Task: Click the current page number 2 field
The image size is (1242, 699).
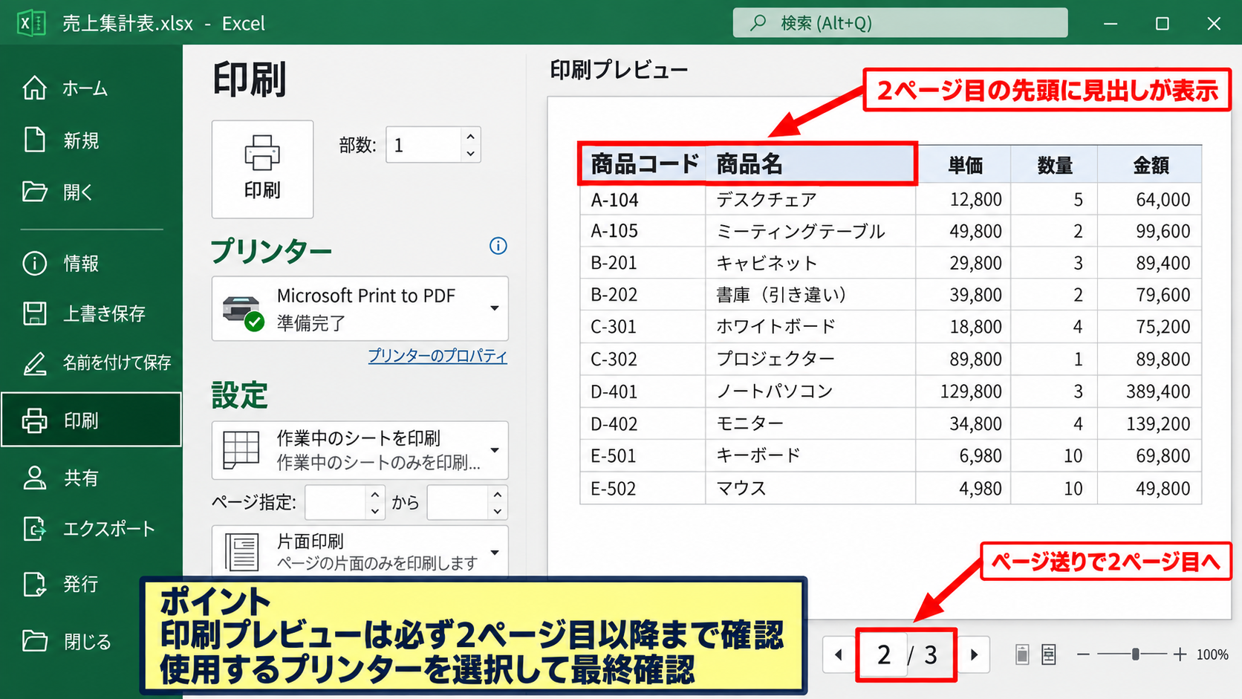Action: click(883, 654)
